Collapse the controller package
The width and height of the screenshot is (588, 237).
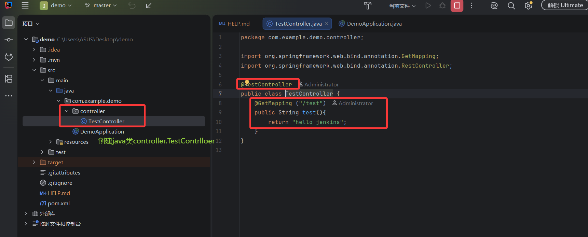[67, 111]
